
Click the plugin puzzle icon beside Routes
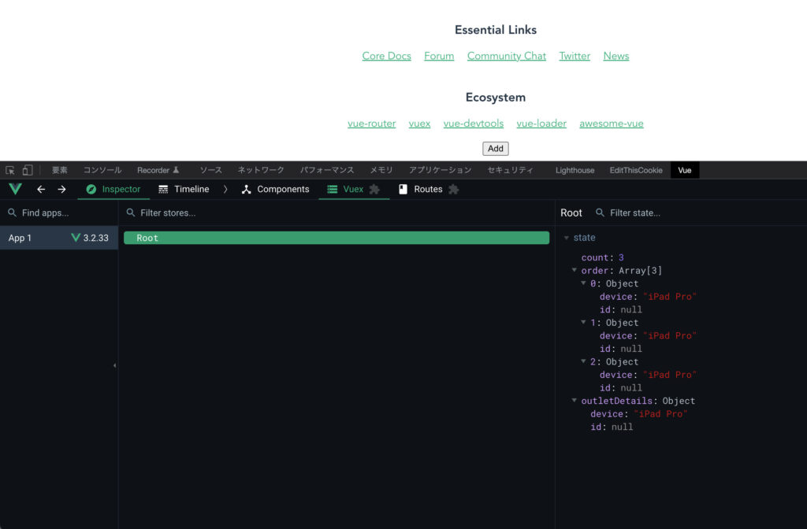pos(453,189)
